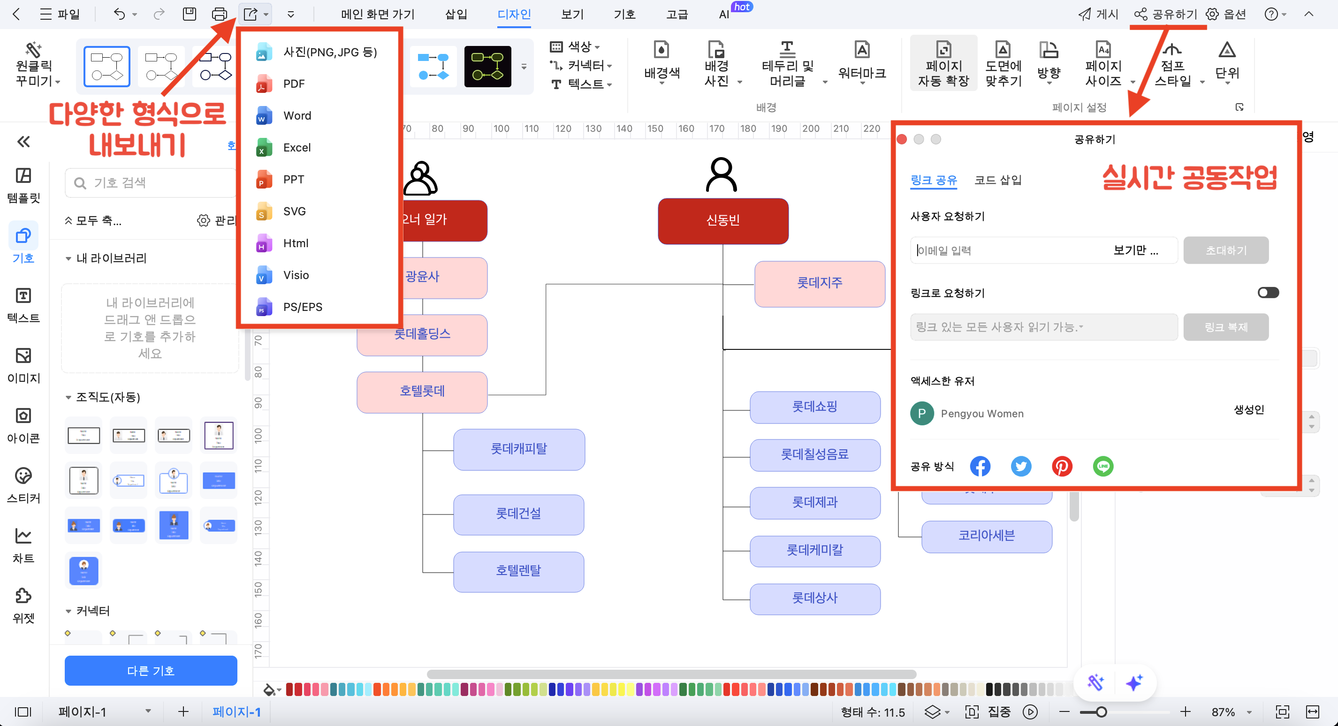Open the 텍스트 sidebar panel
This screenshot has height=726, width=1338.
point(23,305)
